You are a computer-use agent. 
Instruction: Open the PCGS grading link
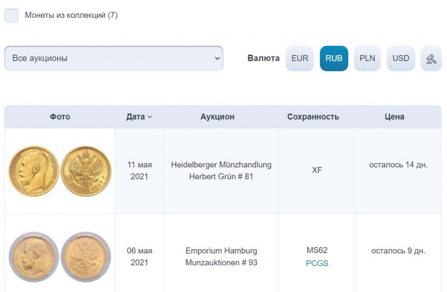click(317, 264)
